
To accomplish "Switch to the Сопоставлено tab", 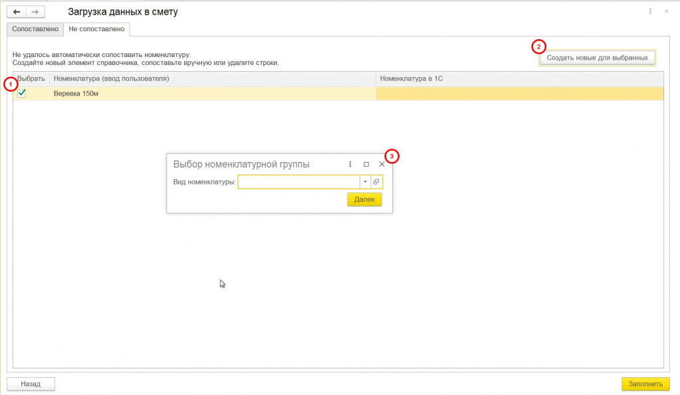I will pyautogui.click(x=35, y=29).
